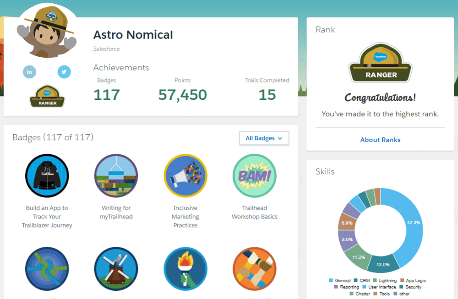
Task: Expand the All Badges dropdown filter
Action: point(264,138)
